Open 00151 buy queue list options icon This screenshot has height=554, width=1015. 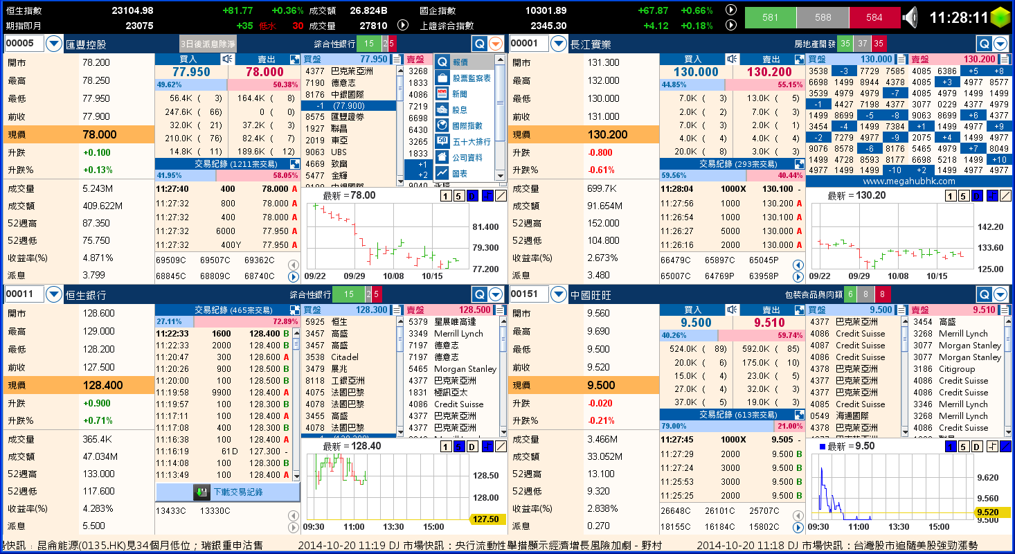[x=901, y=310]
